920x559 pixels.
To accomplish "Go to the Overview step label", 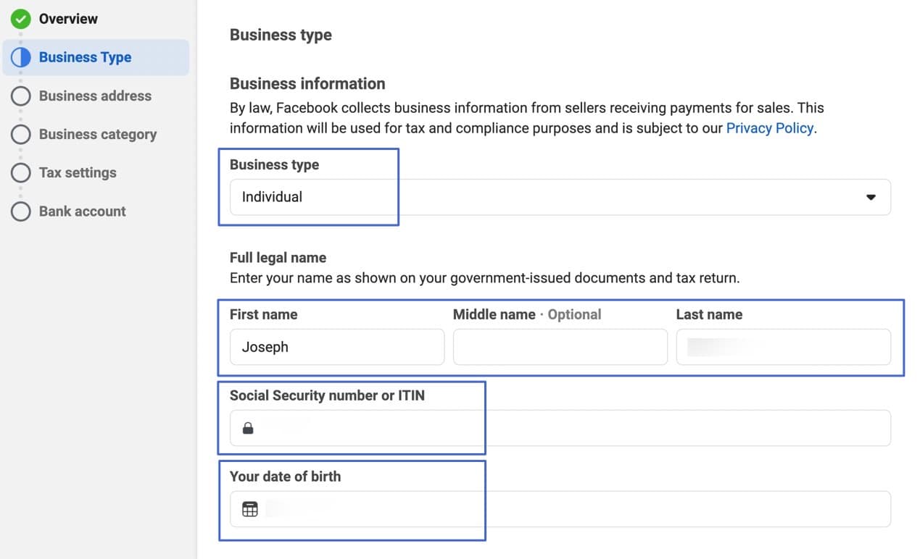I will click(x=68, y=19).
